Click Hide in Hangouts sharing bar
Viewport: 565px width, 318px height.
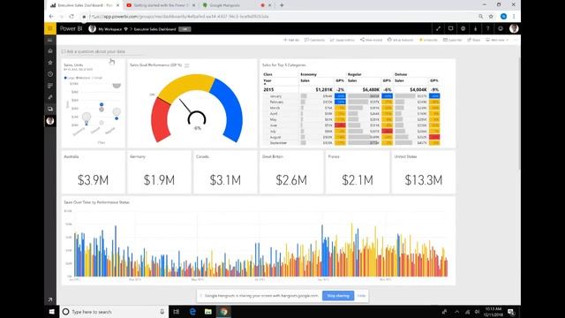point(361,296)
